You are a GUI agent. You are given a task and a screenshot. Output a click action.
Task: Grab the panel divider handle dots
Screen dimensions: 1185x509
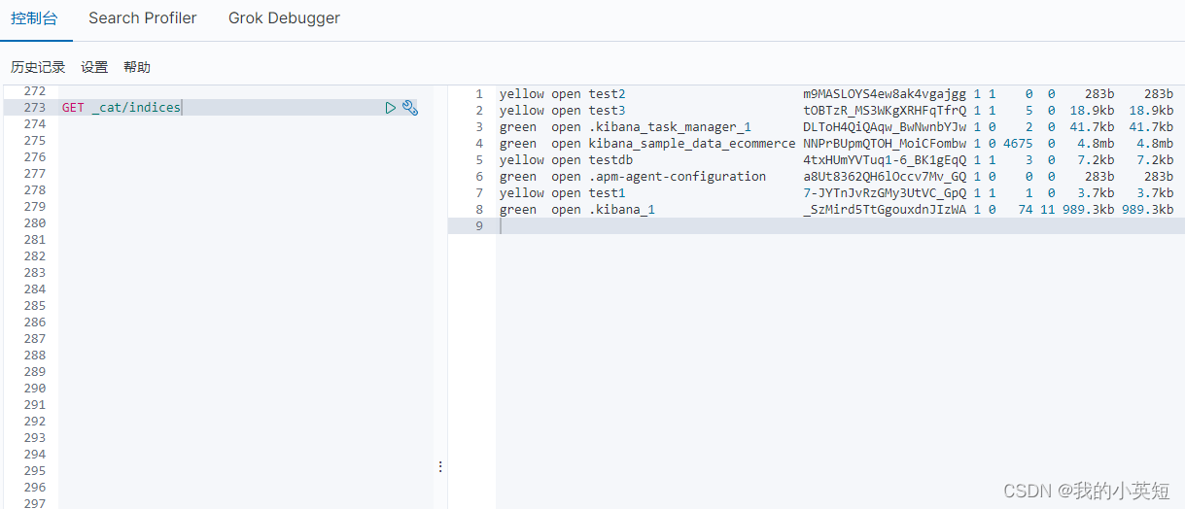pyautogui.click(x=440, y=467)
